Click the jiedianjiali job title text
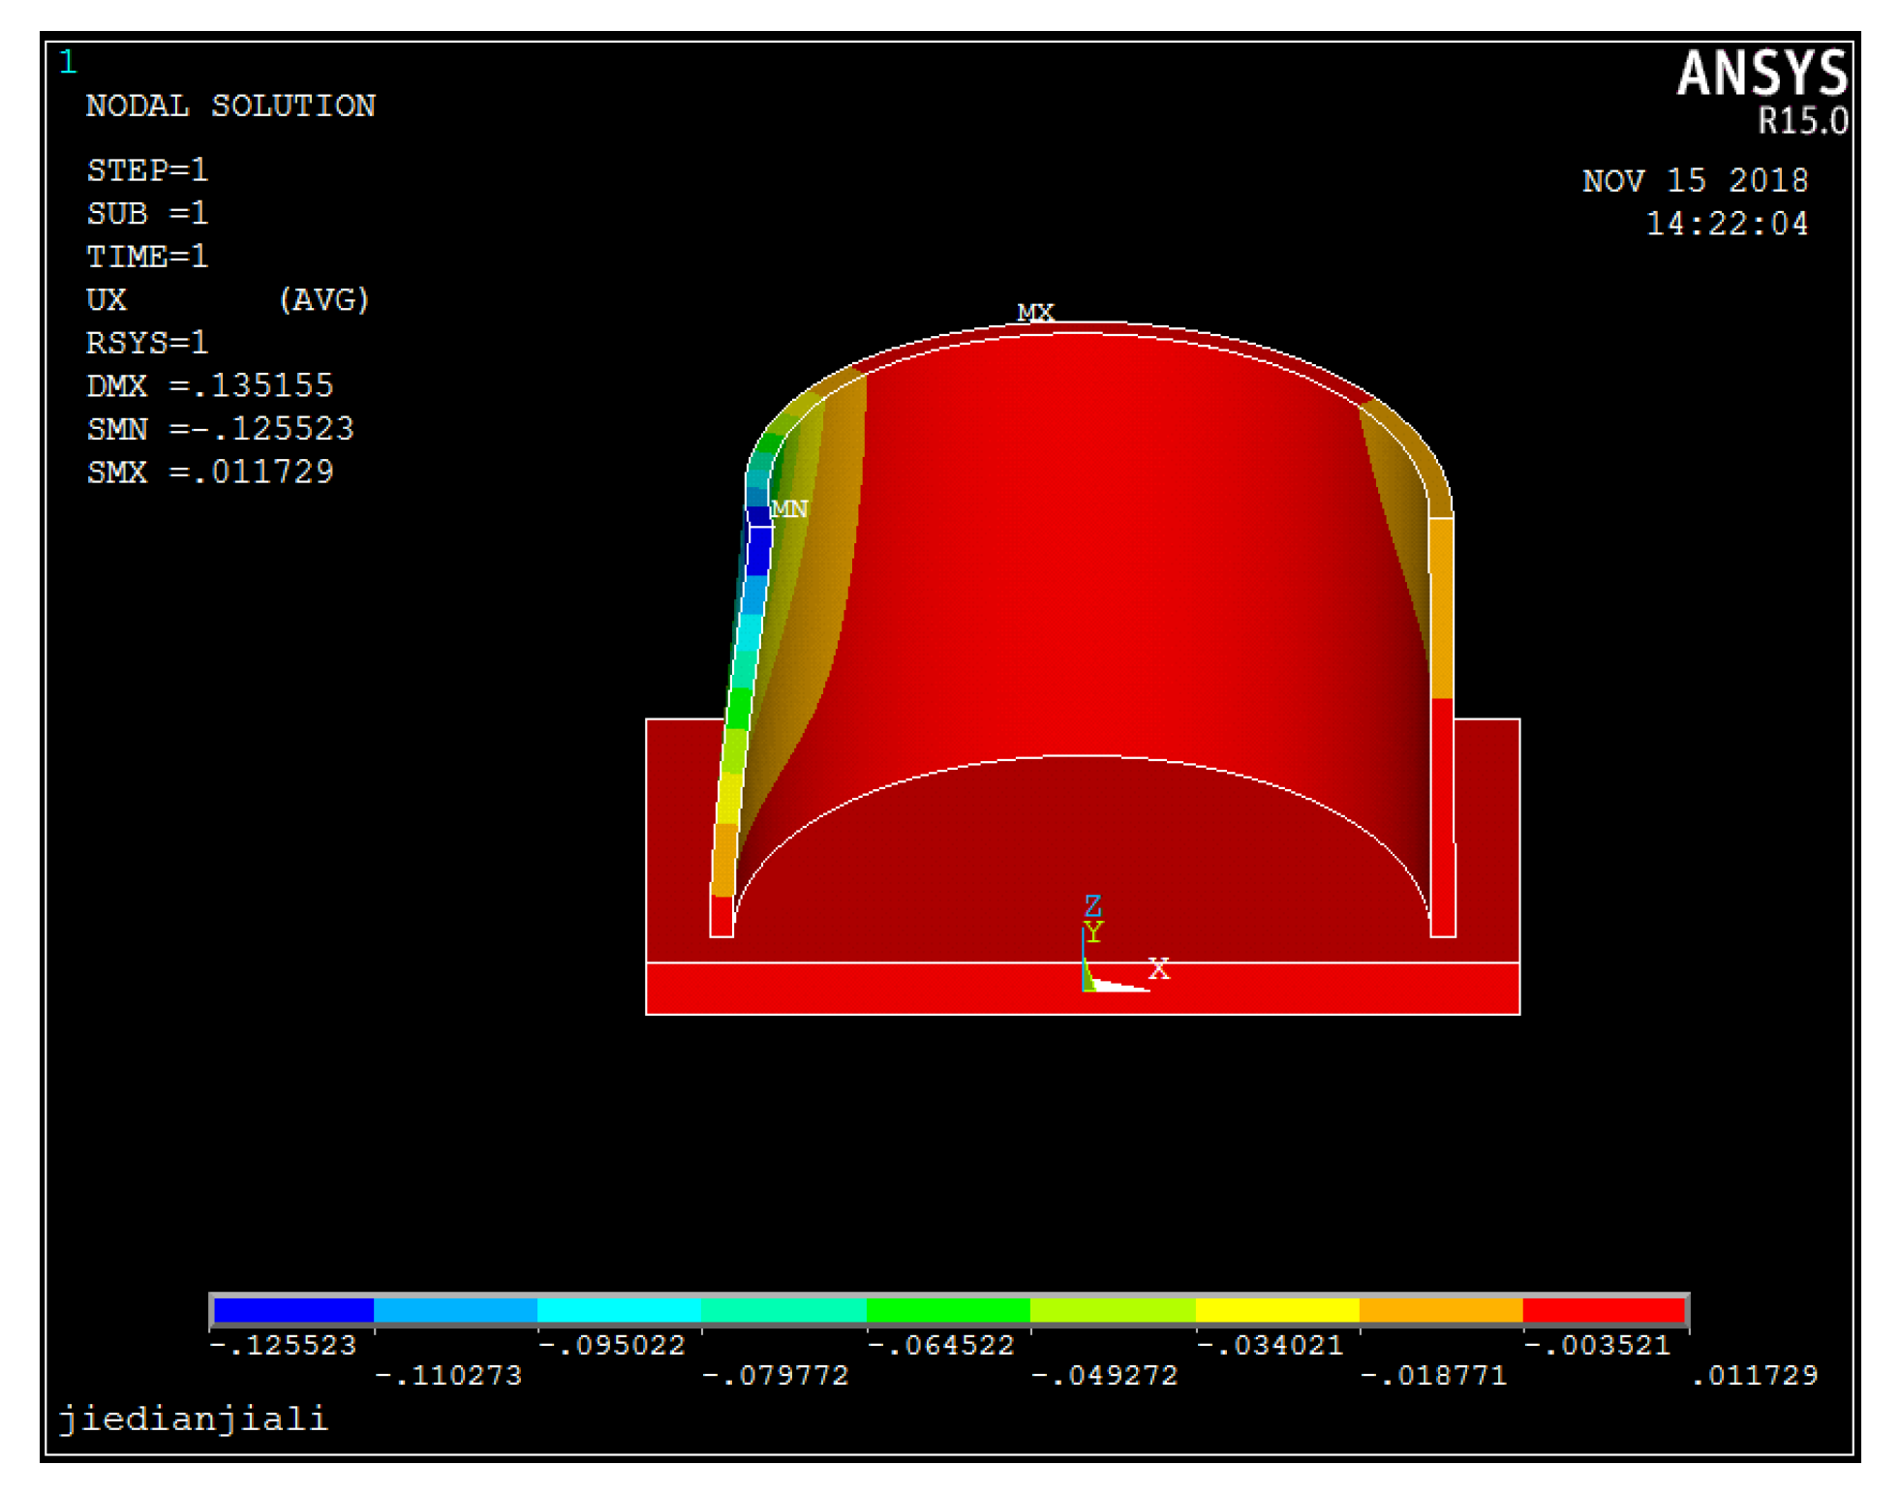Image resolution: width=1900 pixels, height=1495 pixels. (193, 1418)
